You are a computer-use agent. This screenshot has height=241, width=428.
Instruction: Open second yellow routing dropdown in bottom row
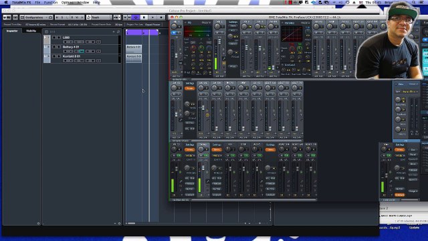click(x=217, y=156)
